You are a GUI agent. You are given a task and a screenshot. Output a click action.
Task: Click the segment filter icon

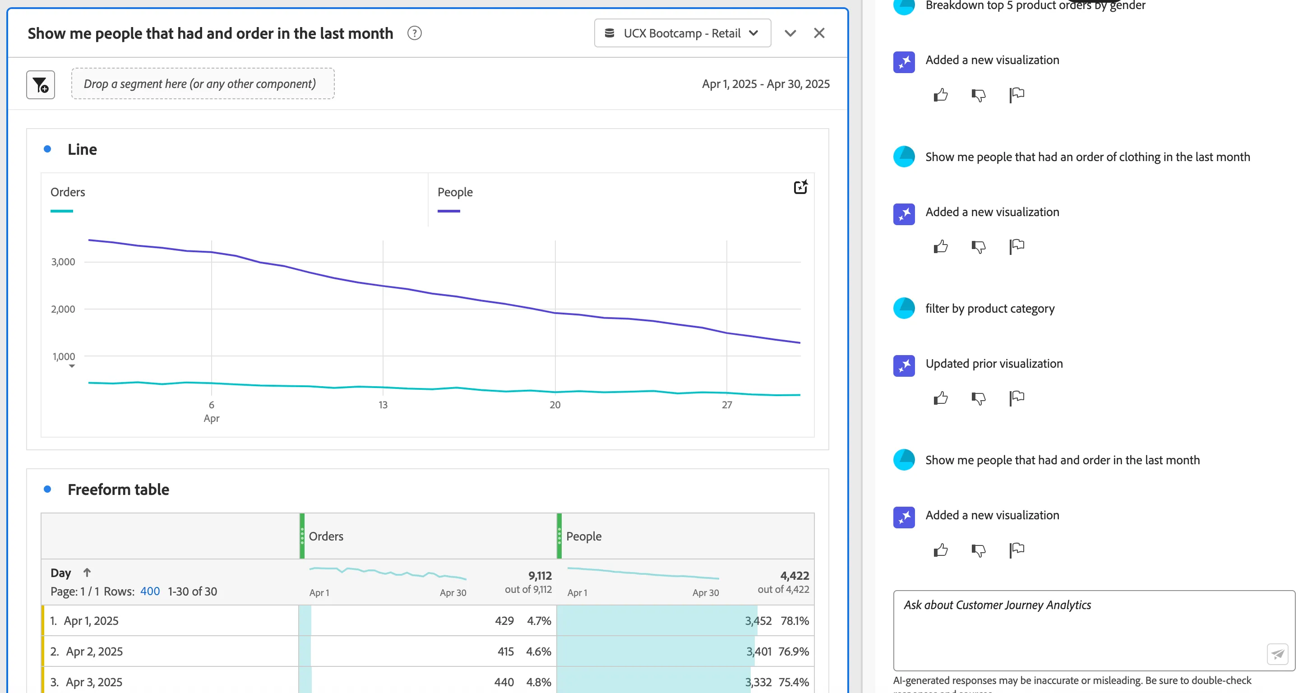pyautogui.click(x=41, y=84)
